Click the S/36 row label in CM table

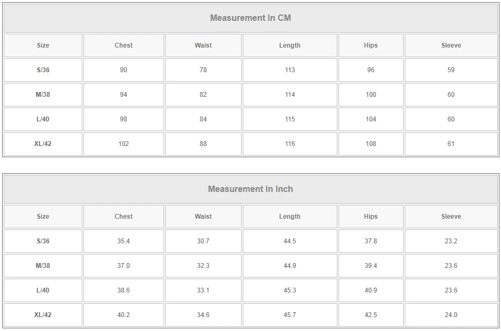[x=43, y=70]
